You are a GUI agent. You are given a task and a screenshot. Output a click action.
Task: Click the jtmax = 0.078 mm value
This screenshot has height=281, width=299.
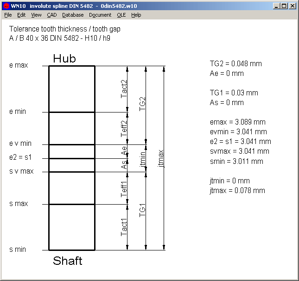click(237, 190)
